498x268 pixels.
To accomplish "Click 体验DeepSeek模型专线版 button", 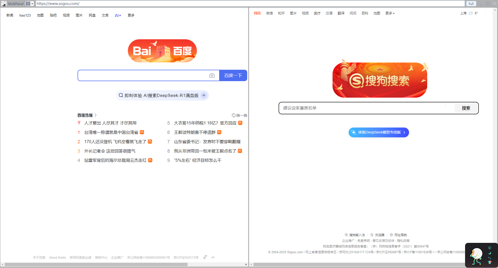I will pos(379,132).
